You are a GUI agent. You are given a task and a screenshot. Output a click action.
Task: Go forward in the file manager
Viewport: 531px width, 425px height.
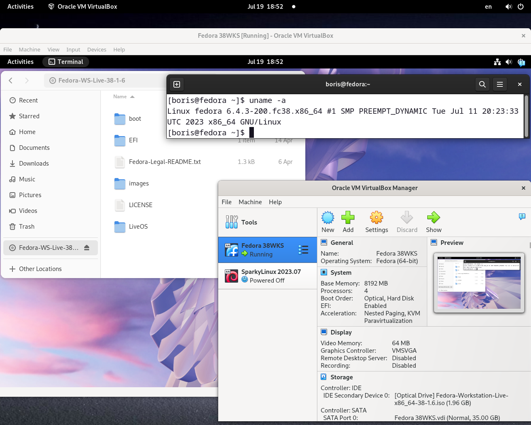pos(27,81)
